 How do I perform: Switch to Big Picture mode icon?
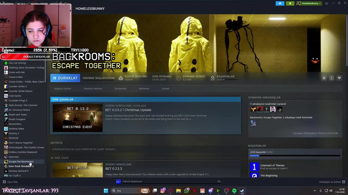point(327,3)
